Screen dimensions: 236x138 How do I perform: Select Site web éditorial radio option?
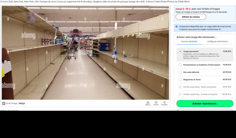coord(180,72)
